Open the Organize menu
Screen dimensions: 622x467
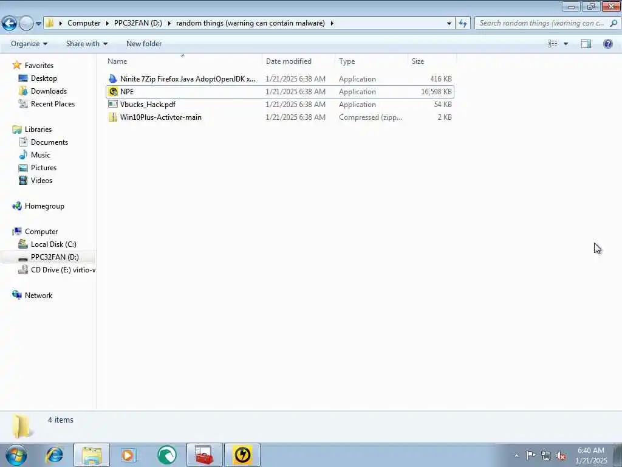tap(29, 44)
